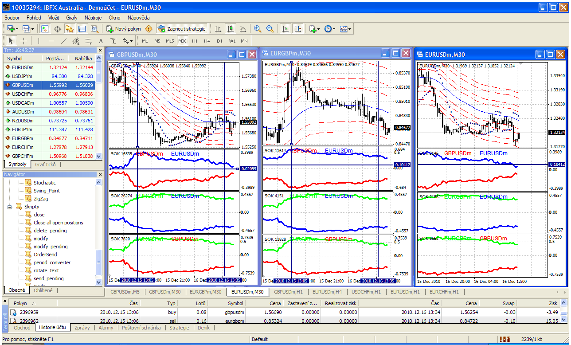
Task: Open the Obchod terminal tab
Action: click(x=22, y=328)
